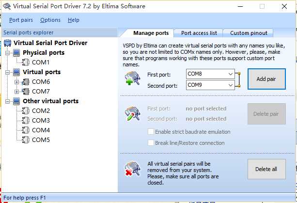This screenshot has height=203, width=297.
Task: Click the 'For help press F1' status text
Action: click(x=25, y=198)
